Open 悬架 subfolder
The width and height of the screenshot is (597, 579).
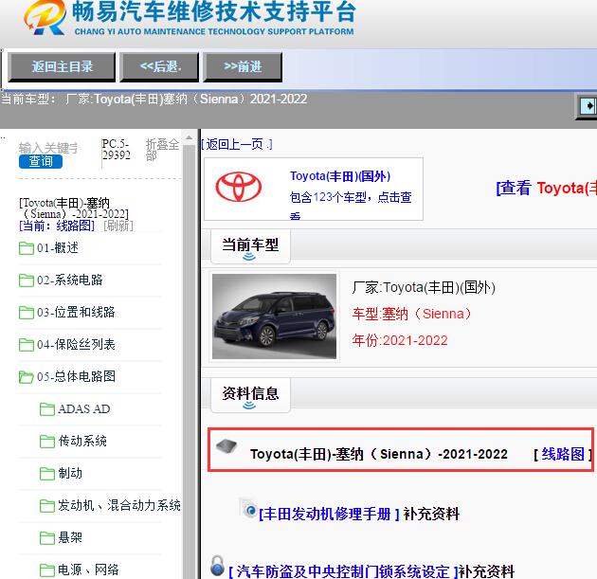coord(70,538)
